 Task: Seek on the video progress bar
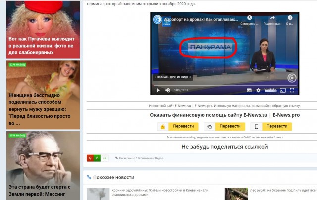tap(224, 85)
